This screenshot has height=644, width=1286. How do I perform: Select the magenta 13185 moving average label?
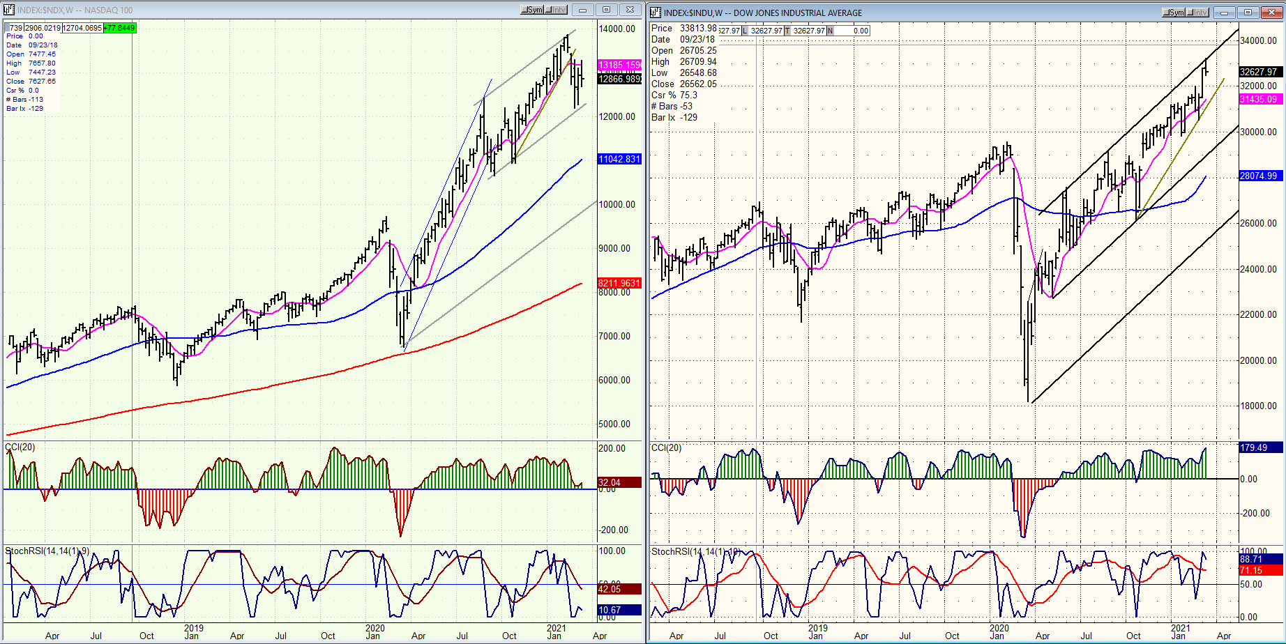(619, 65)
